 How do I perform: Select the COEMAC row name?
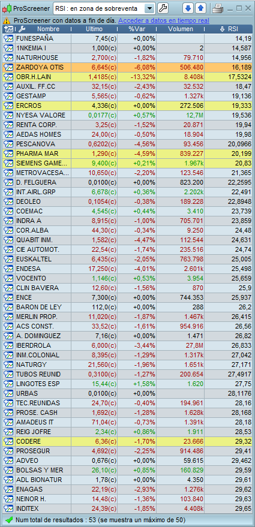coord(29,212)
